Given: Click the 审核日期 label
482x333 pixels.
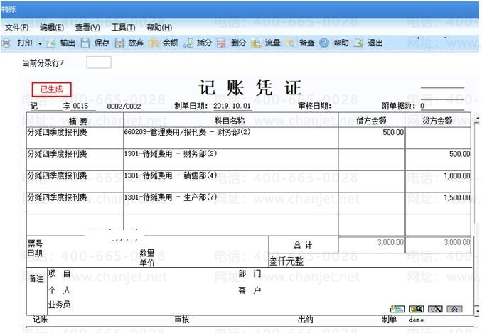Looking at the screenshot, I should 314,107.
